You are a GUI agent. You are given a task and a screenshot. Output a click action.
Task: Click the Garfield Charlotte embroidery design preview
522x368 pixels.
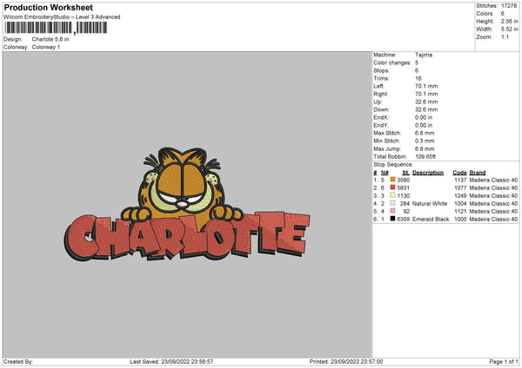click(187, 204)
